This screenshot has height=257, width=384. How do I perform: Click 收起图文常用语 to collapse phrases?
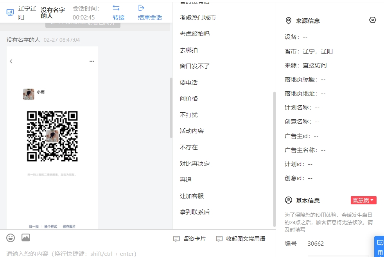coord(240,239)
